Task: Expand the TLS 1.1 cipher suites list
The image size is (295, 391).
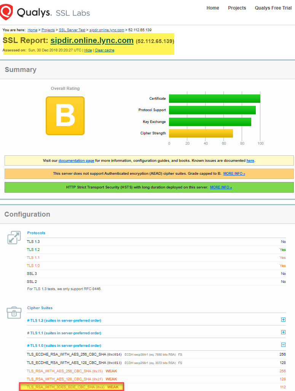Action: point(283,332)
